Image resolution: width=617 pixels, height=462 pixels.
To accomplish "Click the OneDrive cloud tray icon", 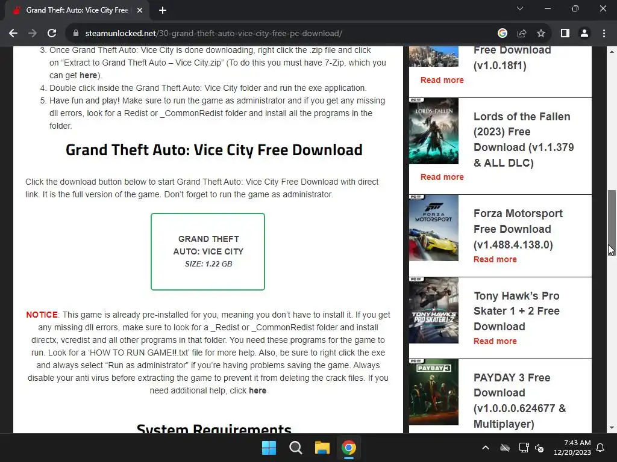I will pos(505,448).
